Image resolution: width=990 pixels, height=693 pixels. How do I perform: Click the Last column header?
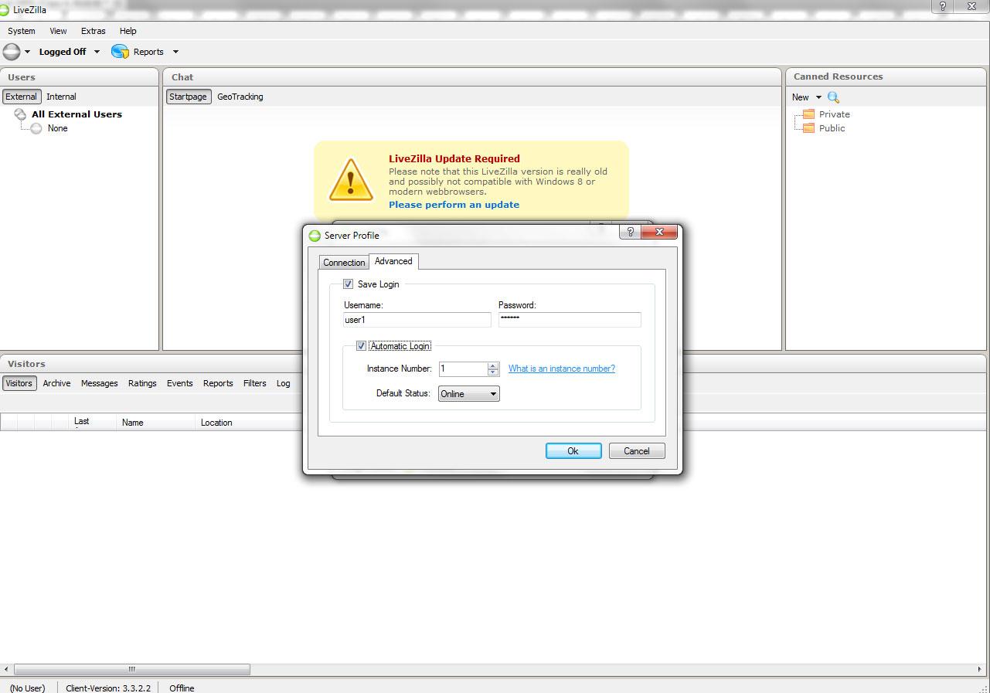click(93, 423)
